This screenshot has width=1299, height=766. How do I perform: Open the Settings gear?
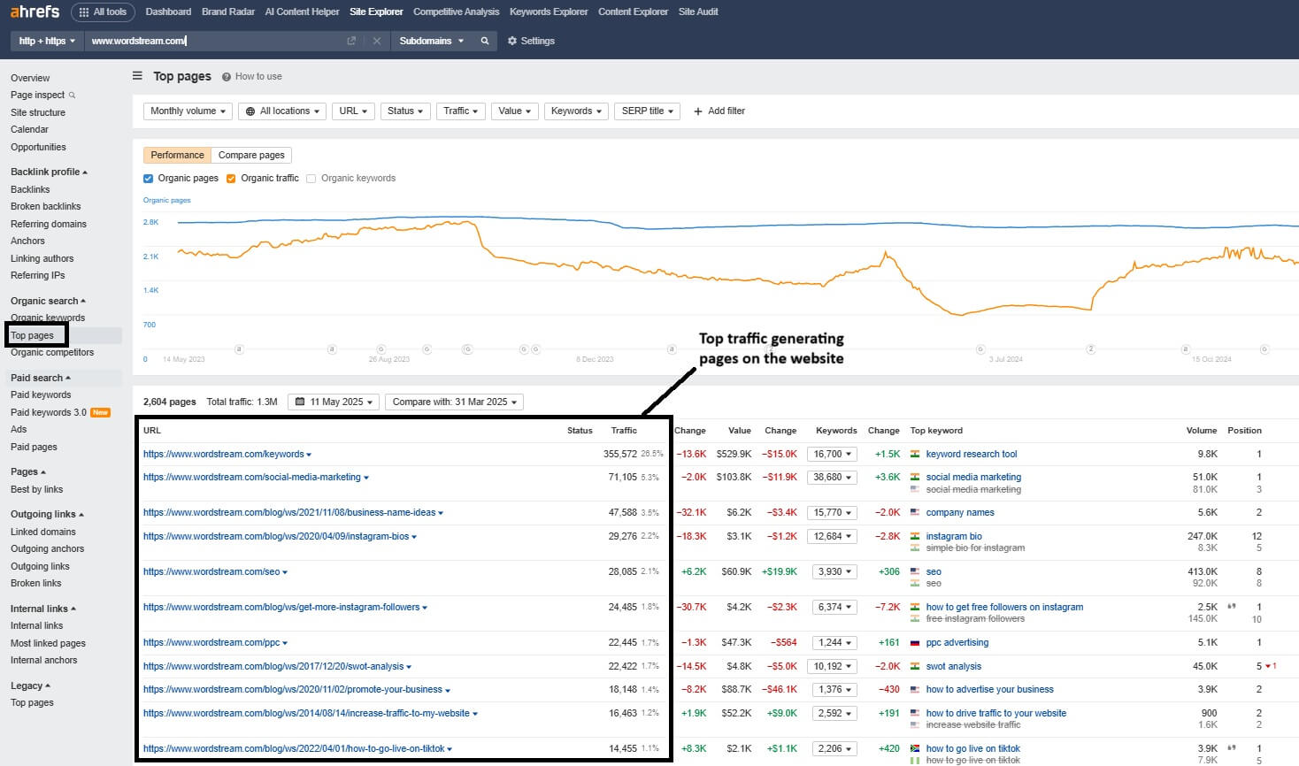pyautogui.click(x=512, y=41)
